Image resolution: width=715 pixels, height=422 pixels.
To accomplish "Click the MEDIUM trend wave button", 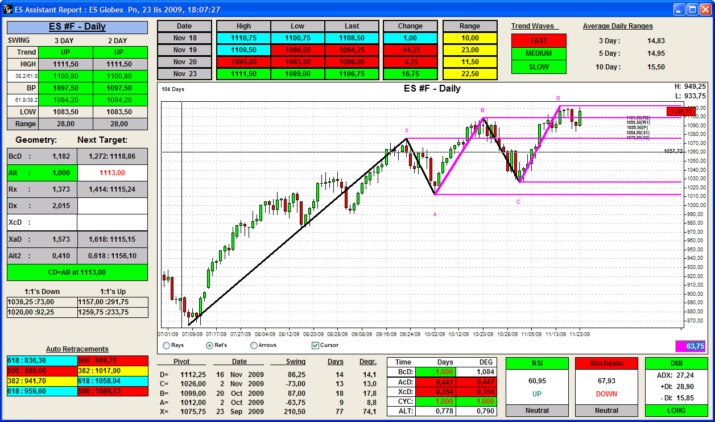I will [x=539, y=53].
